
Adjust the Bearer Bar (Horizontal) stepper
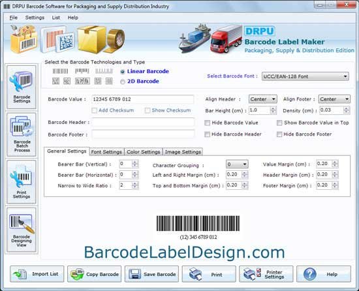[x=135, y=175]
